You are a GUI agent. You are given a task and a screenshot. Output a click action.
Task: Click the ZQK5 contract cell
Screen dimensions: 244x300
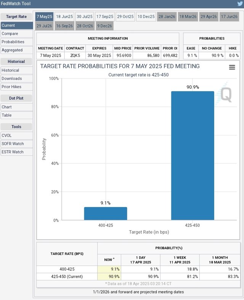coord(75,55)
